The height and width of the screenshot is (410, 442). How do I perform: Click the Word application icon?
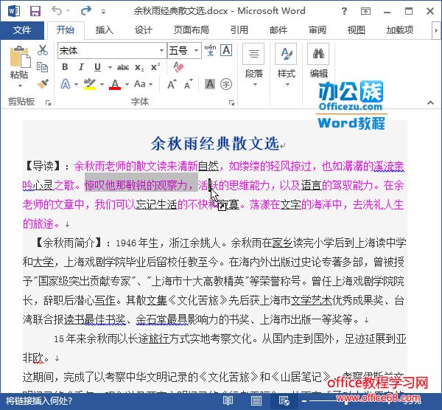[13, 11]
